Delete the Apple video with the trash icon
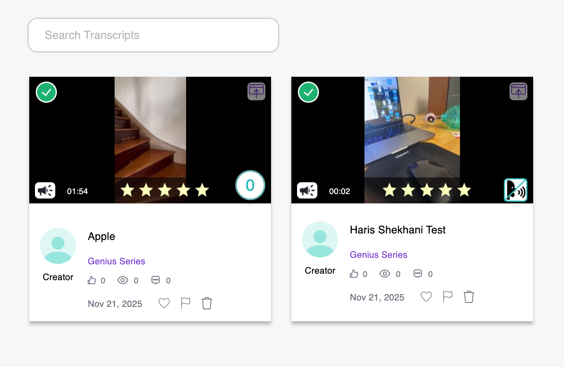The image size is (564, 367). click(x=206, y=303)
